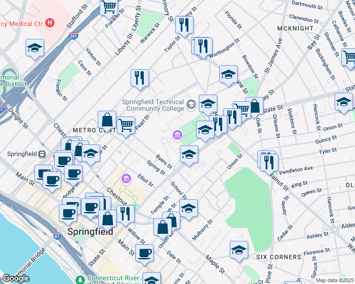This screenshot has width=355, height=284.
Task: Click the school marker above Byers St label
Action: tap(189, 154)
